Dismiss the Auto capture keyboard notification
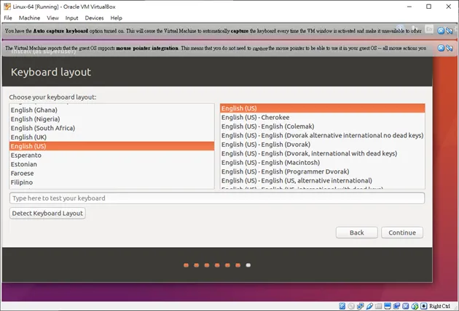Screen dimensions: 459x311 (441, 31)
